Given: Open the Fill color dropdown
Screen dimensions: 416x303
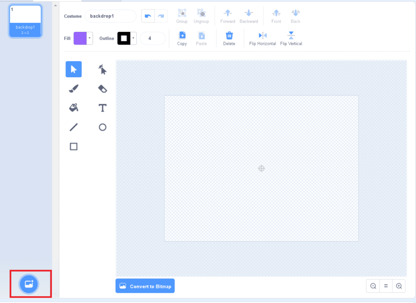Looking at the screenshot, I should 90,38.
